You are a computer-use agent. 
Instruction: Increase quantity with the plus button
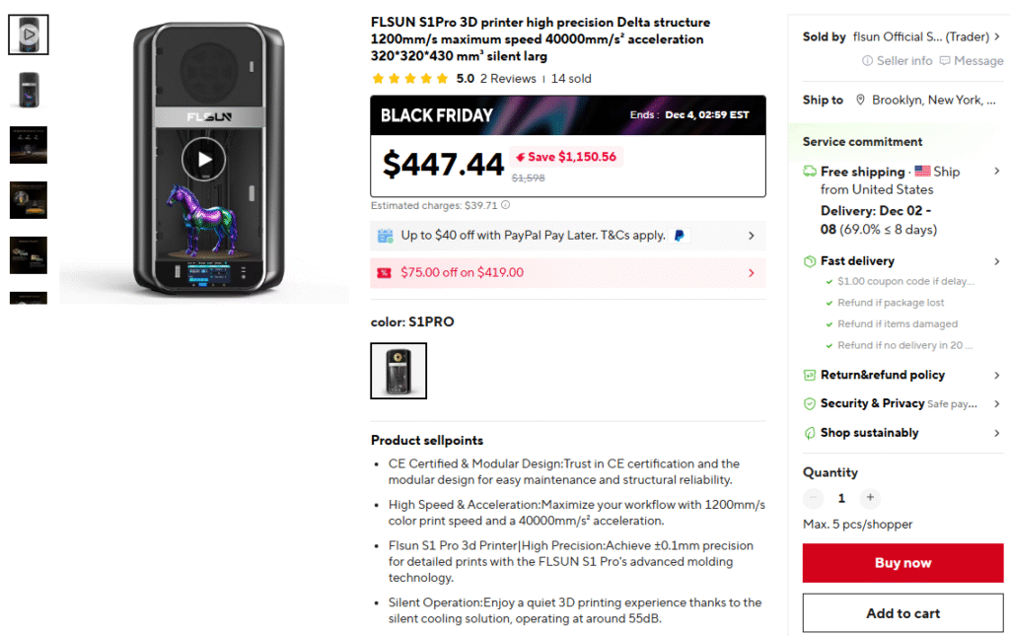point(870,498)
